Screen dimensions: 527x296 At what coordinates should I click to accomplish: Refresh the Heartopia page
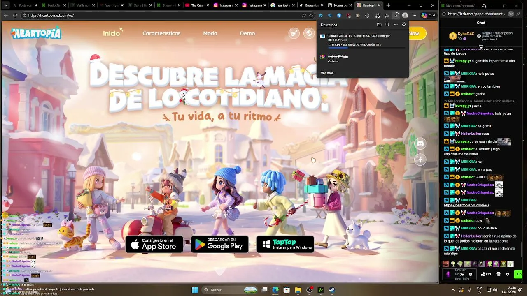(x=15, y=15)
